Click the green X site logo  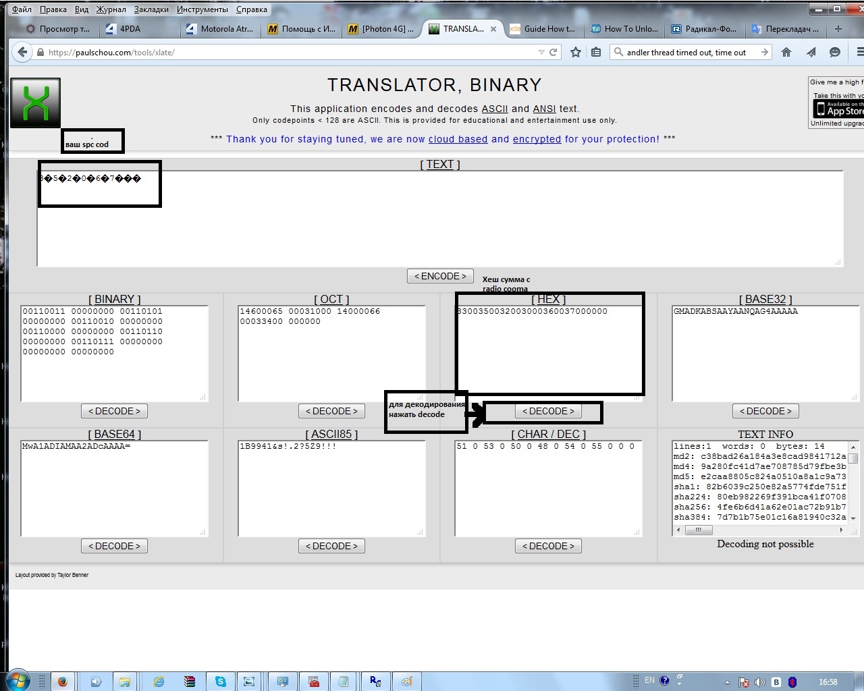36,103
